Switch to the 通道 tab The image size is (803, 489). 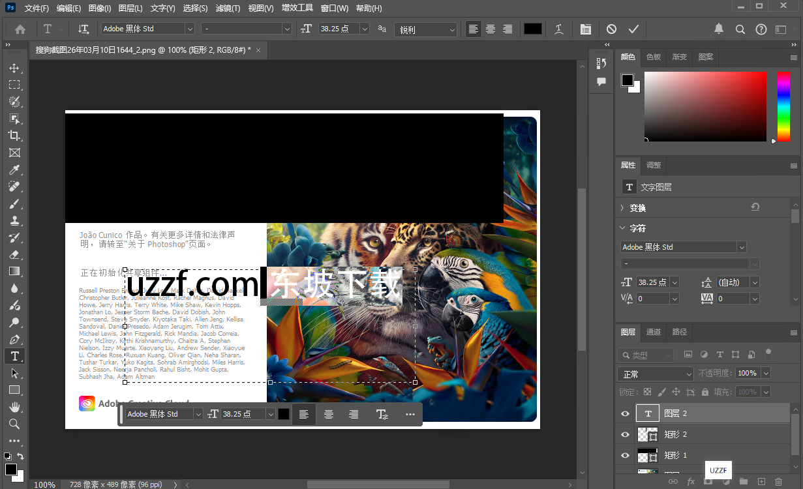pos(653,332)
